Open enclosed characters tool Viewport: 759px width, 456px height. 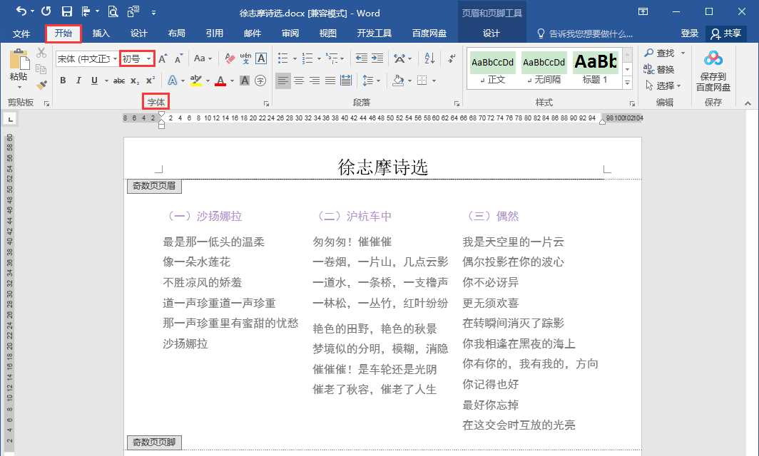260,81
